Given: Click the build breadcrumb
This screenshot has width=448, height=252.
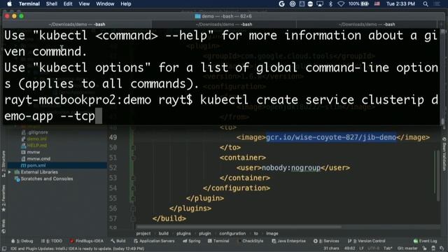Looking at the screenshot, I should click(163, 233).
